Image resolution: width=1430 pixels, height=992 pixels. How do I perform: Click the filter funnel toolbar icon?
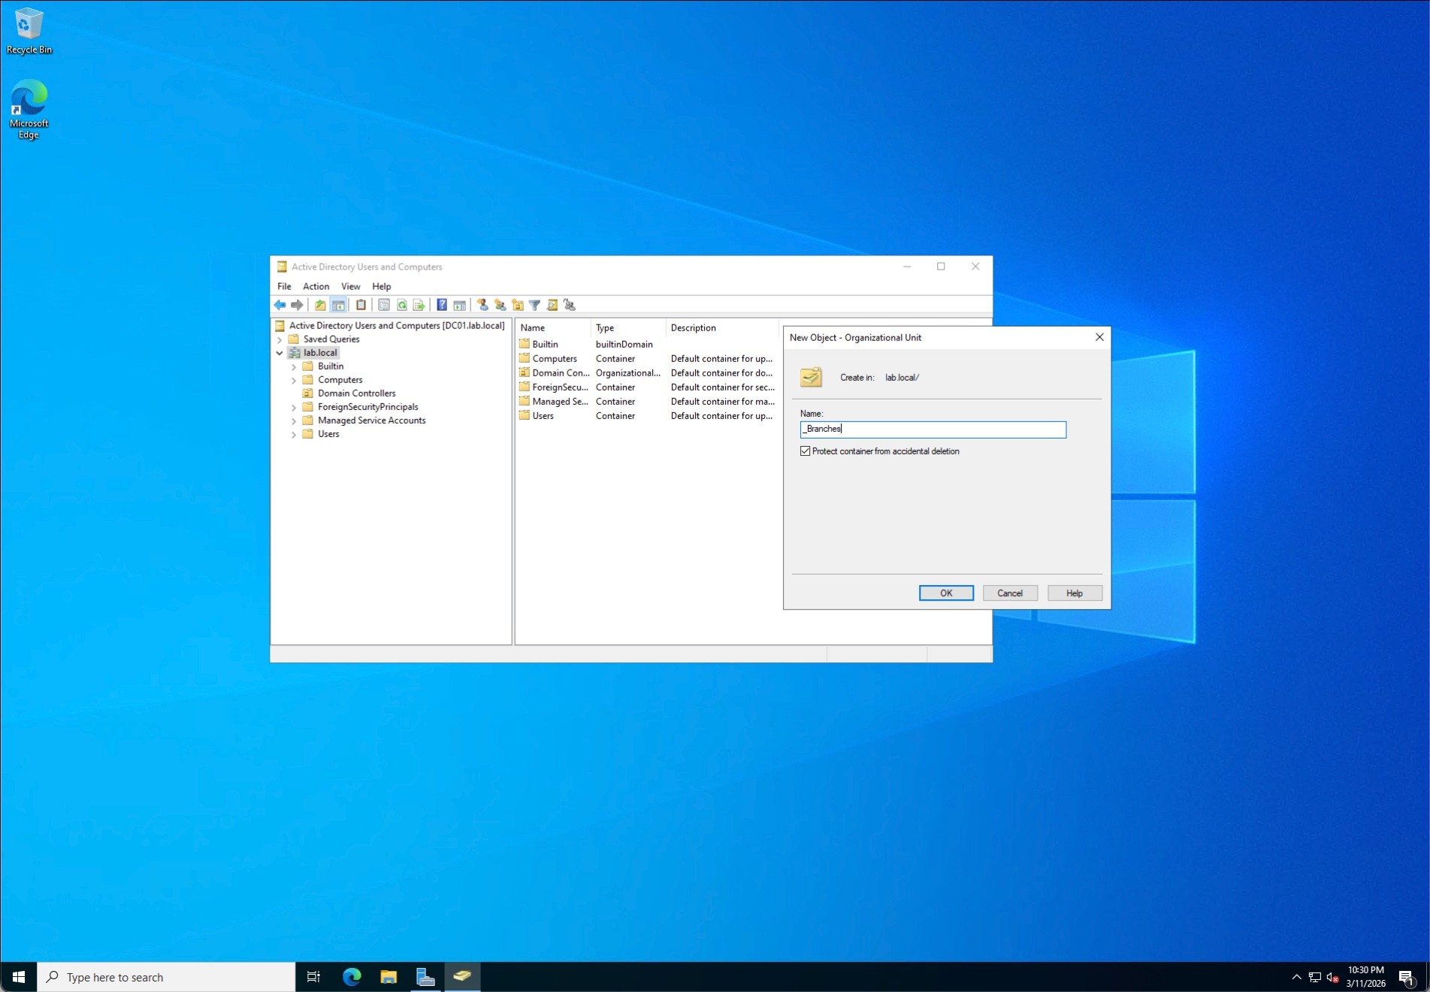coord(534,305)
